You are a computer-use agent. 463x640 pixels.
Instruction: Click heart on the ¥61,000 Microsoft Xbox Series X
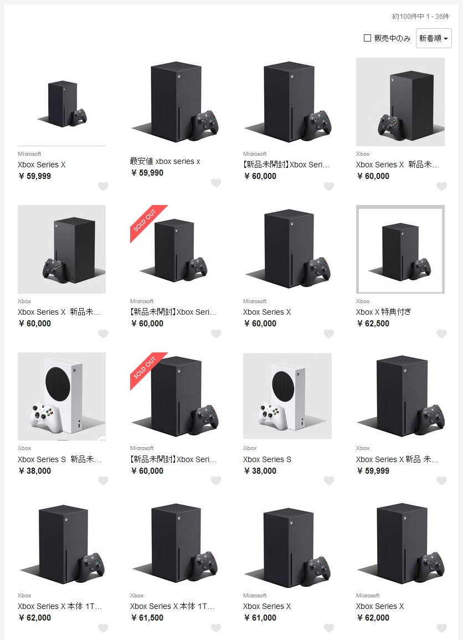tap(329, 628)
